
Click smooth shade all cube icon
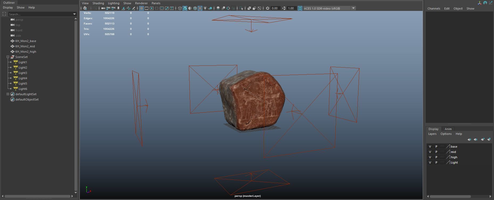[185, 8]
